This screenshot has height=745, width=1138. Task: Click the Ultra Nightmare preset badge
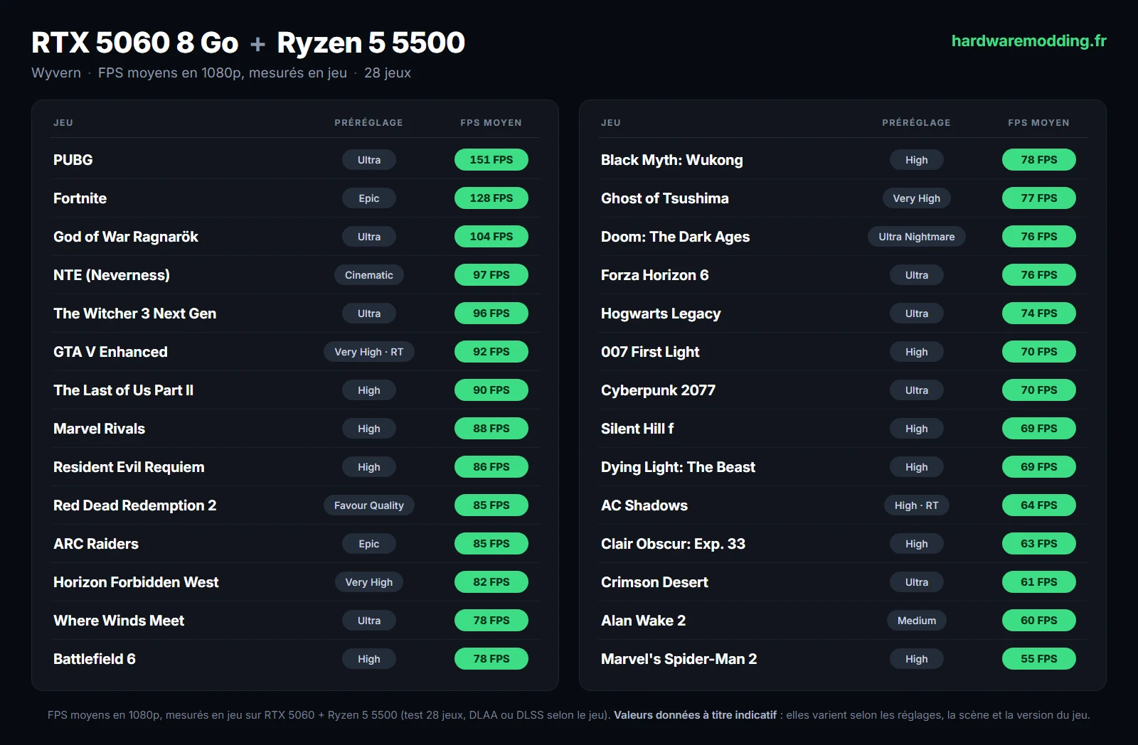pos(917,237)
